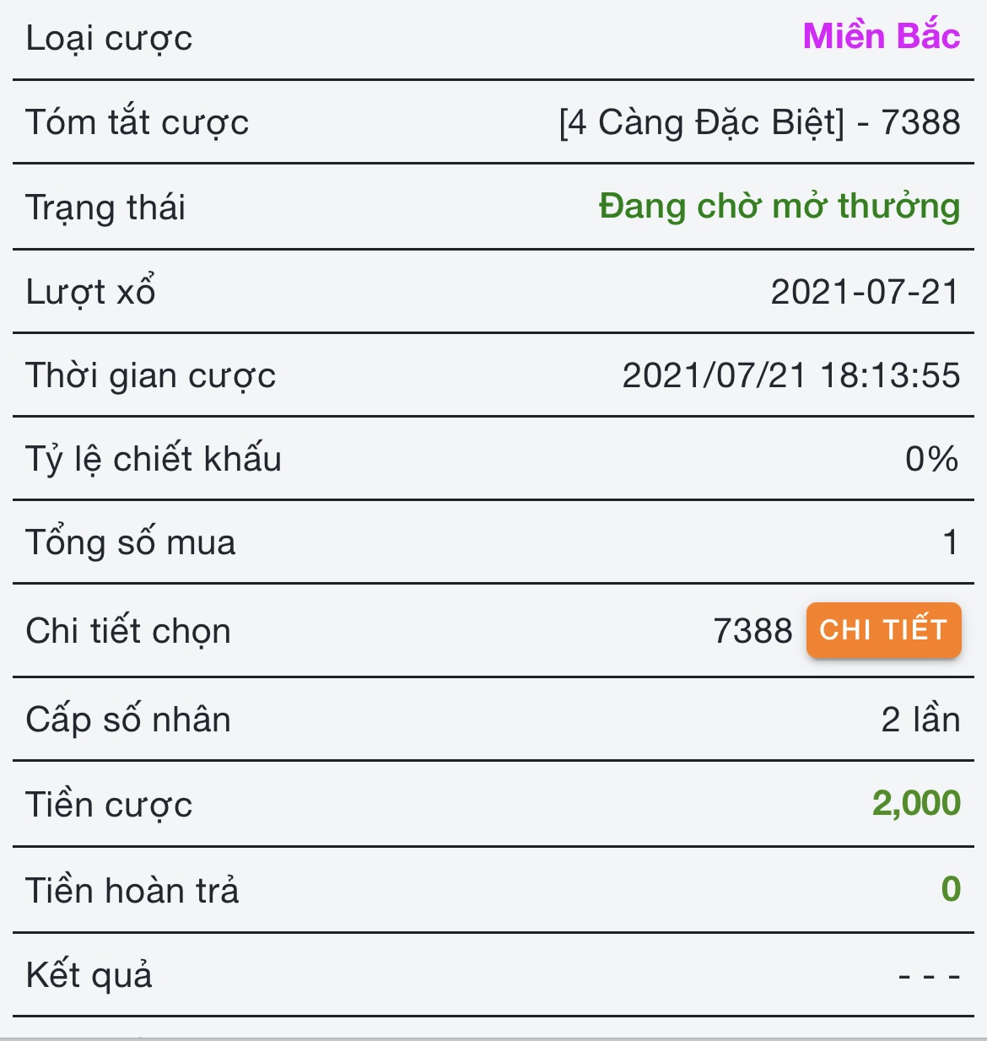987x1041 pixels.
Task: Tap the Lượt xổ draw date 2021-07-21
Action: [x=865, y=292]
